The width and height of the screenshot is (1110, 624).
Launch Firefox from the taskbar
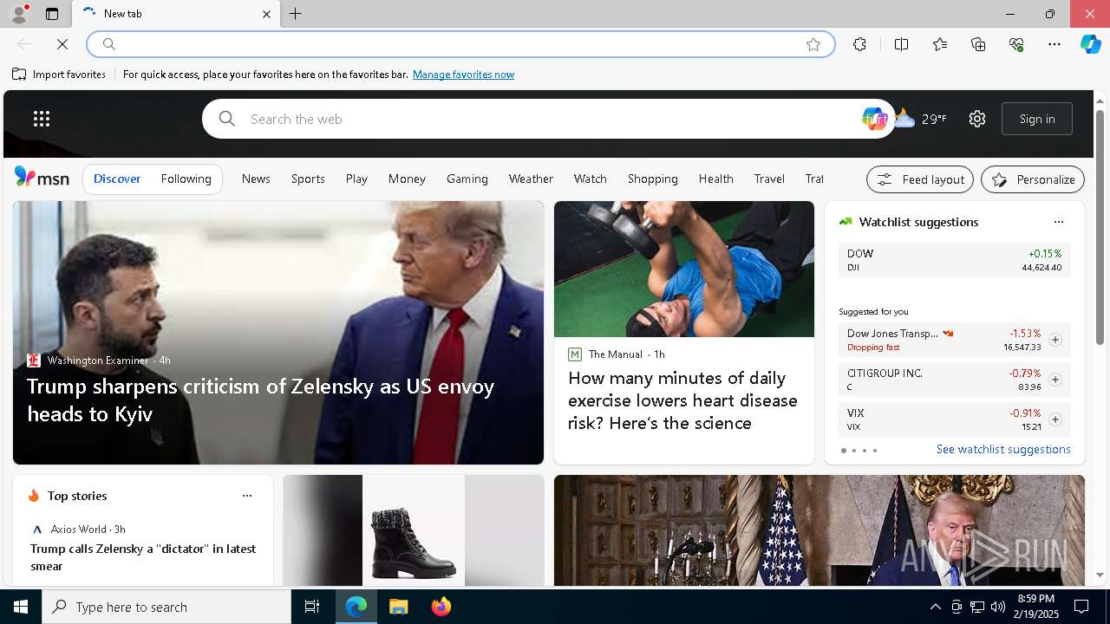tap(441, 607)
